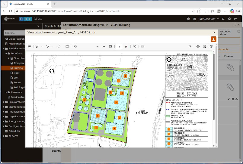Viewport: 243px width, 164px height.
Task: Select Global search in the sidebar
Action: (x=15, y=39)
